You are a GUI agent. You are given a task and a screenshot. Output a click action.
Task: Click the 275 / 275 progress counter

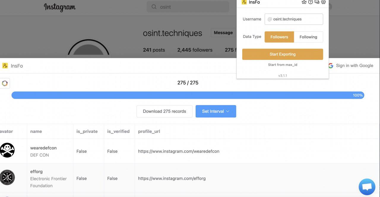[188, 83]
